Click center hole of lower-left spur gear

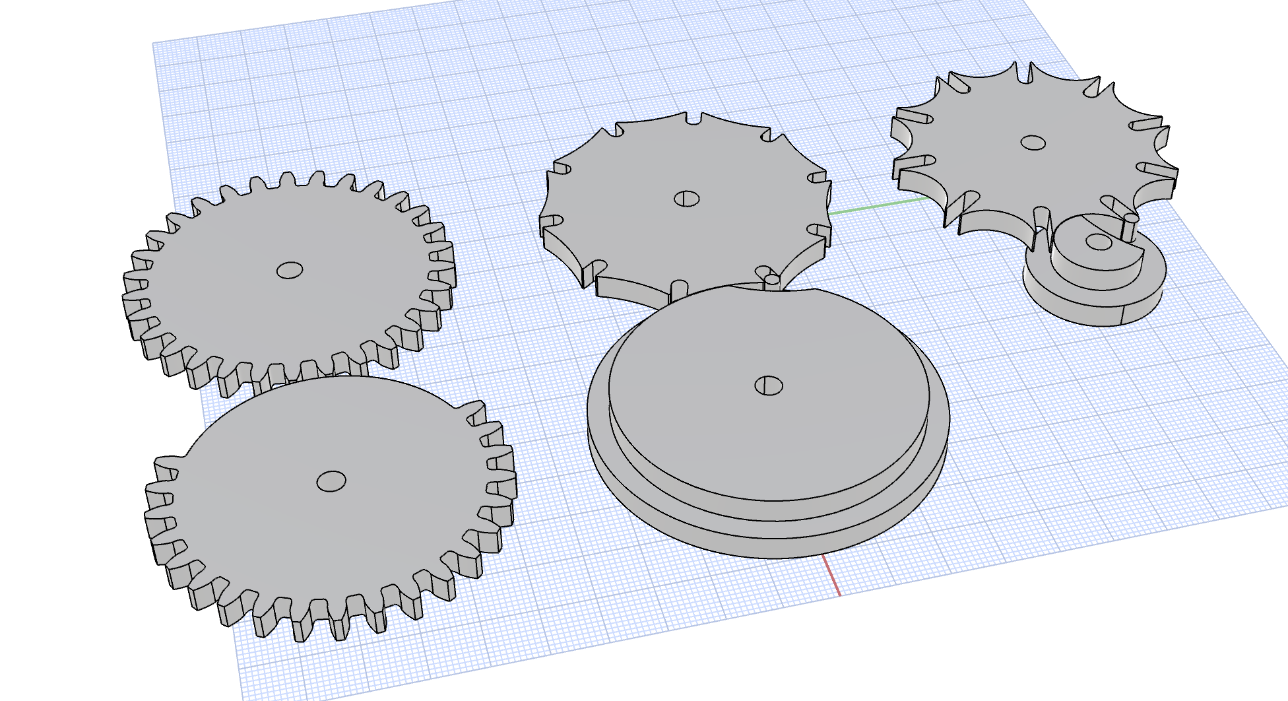click(x=331, y=481)
